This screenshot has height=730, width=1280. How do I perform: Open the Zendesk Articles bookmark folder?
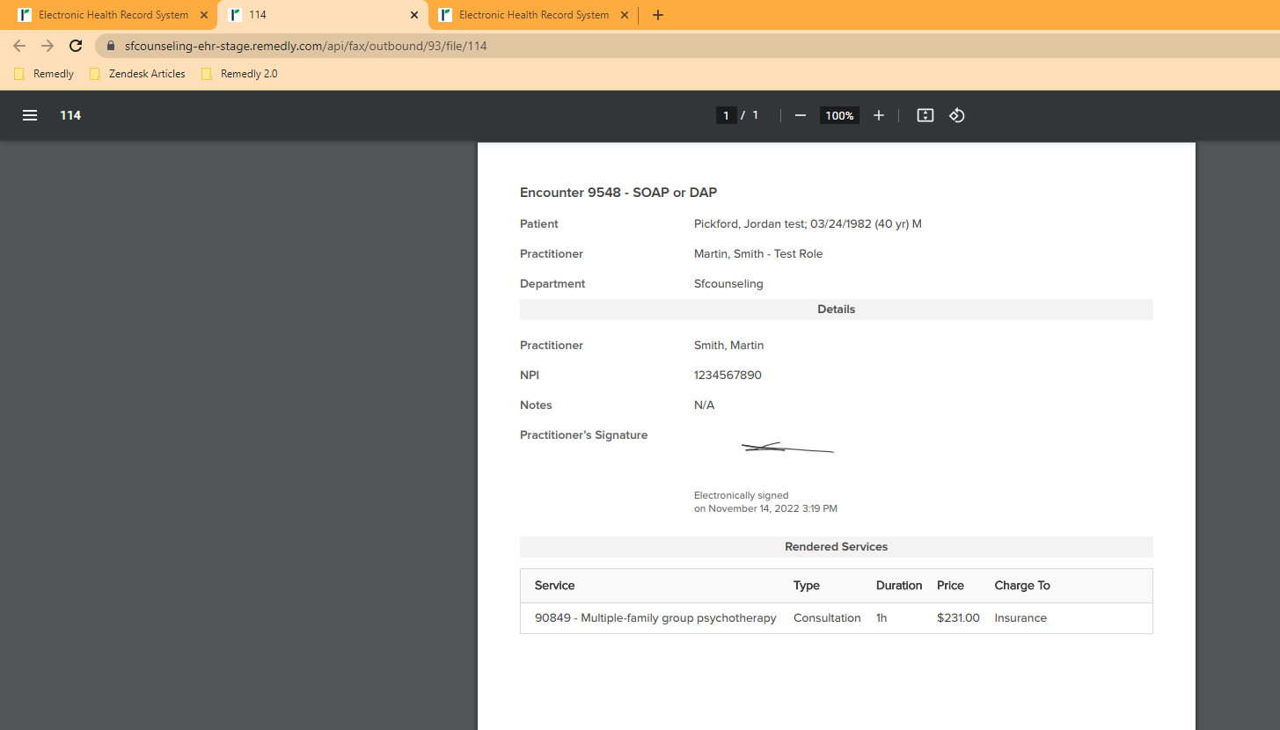point(137,74)
